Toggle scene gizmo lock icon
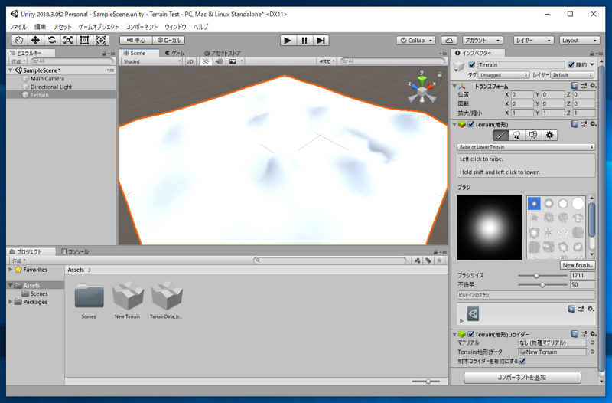 tap(439, 74)
